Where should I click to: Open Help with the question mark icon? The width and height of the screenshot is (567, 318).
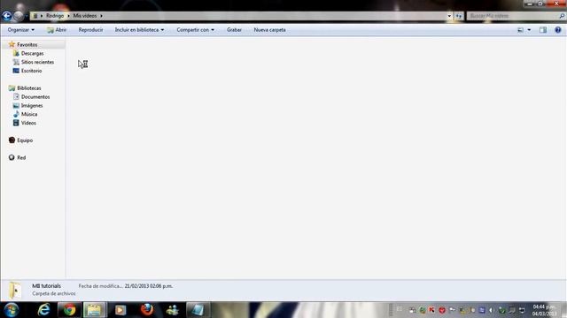(558, 30)
